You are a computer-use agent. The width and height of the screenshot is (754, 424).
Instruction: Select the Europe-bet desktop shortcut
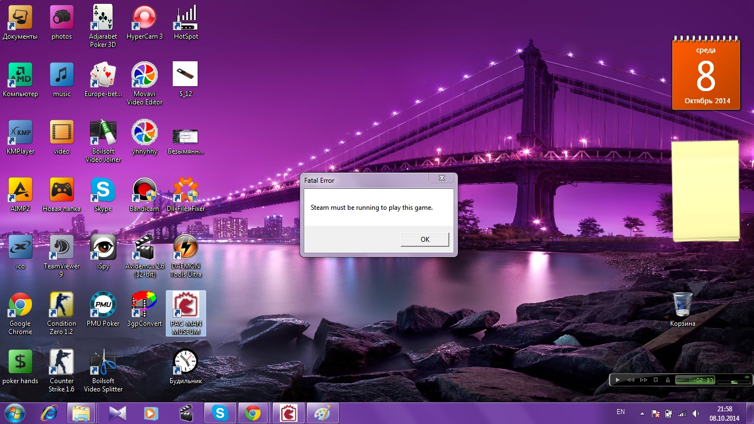click(103, 80)
